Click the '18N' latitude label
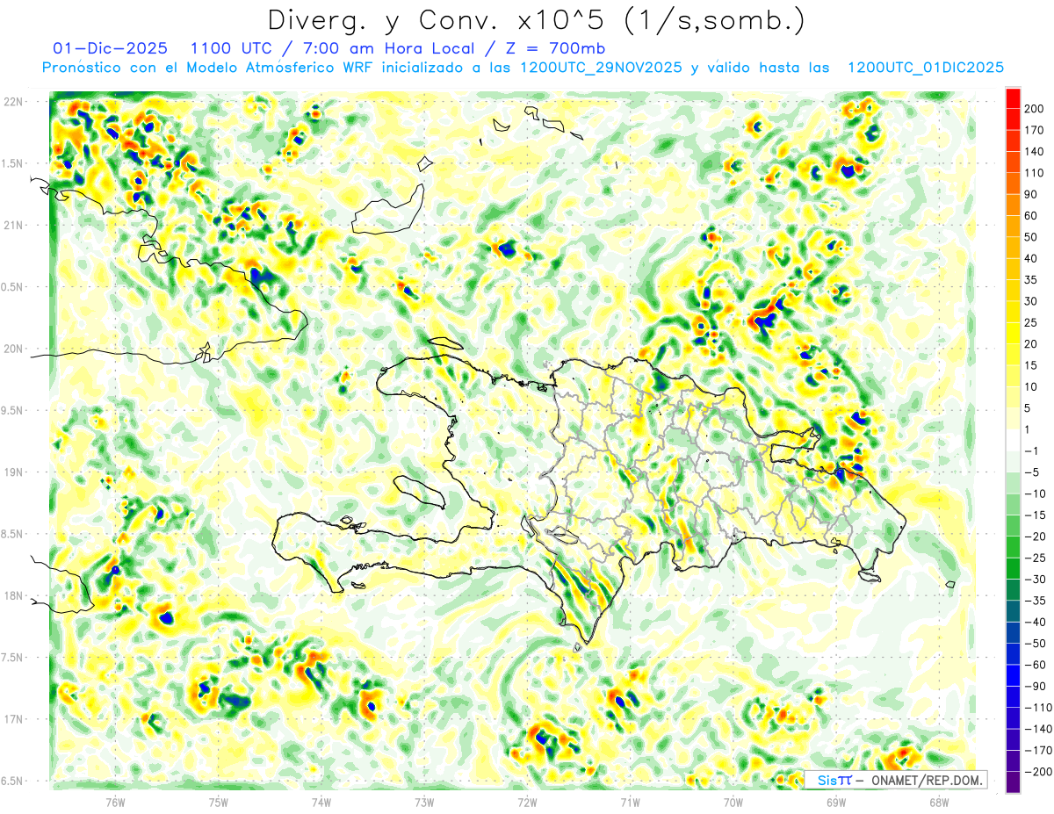 [13, 595]
